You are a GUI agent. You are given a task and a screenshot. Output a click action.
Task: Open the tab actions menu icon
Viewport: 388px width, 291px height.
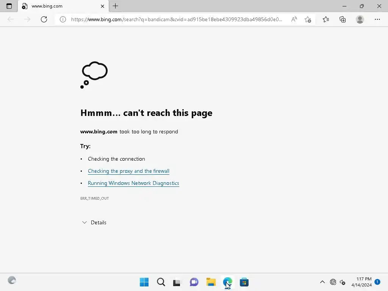pyautogui.click(x=9, y=6)
